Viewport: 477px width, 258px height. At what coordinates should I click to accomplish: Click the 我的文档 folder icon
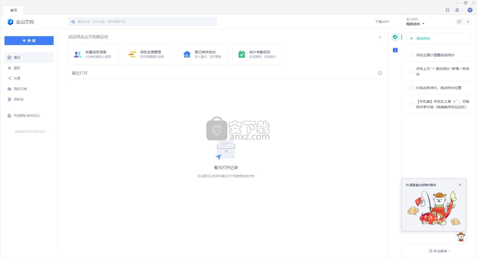(10, 89)
